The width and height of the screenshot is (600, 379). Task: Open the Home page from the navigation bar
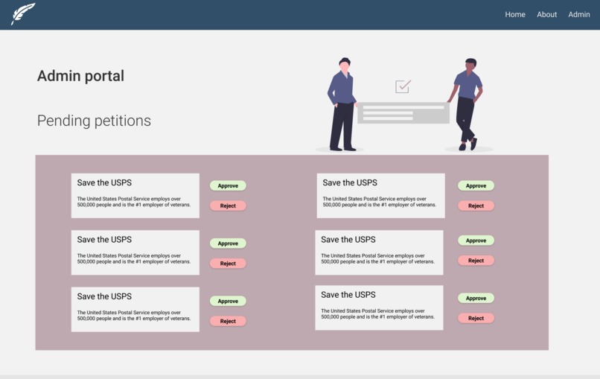(514, 15)
